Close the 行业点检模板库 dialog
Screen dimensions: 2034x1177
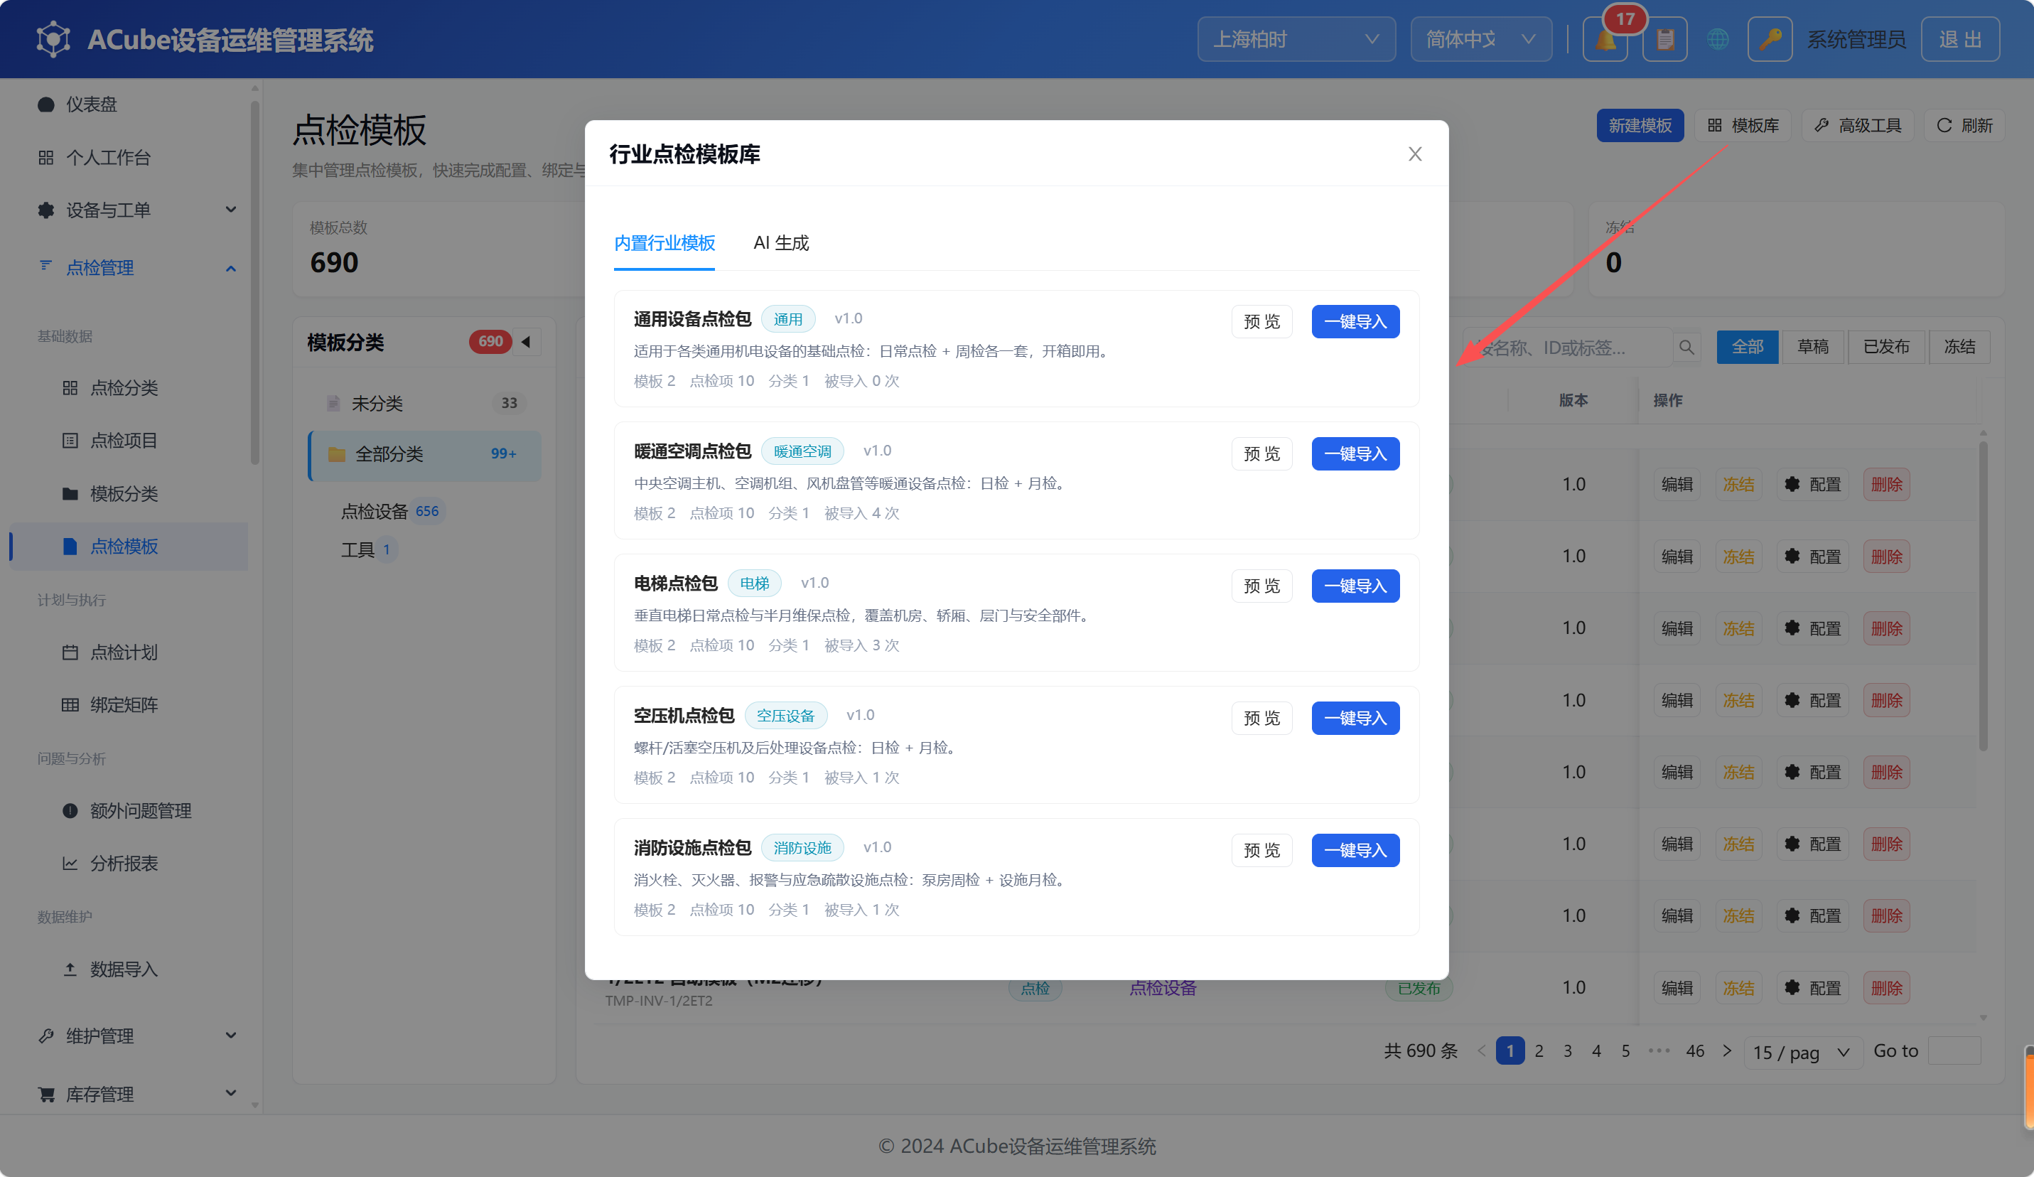[1415, 154]
